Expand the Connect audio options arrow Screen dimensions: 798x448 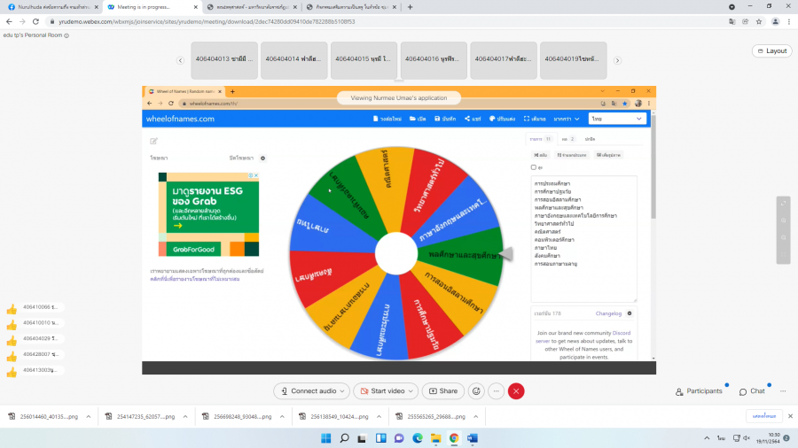341,390
